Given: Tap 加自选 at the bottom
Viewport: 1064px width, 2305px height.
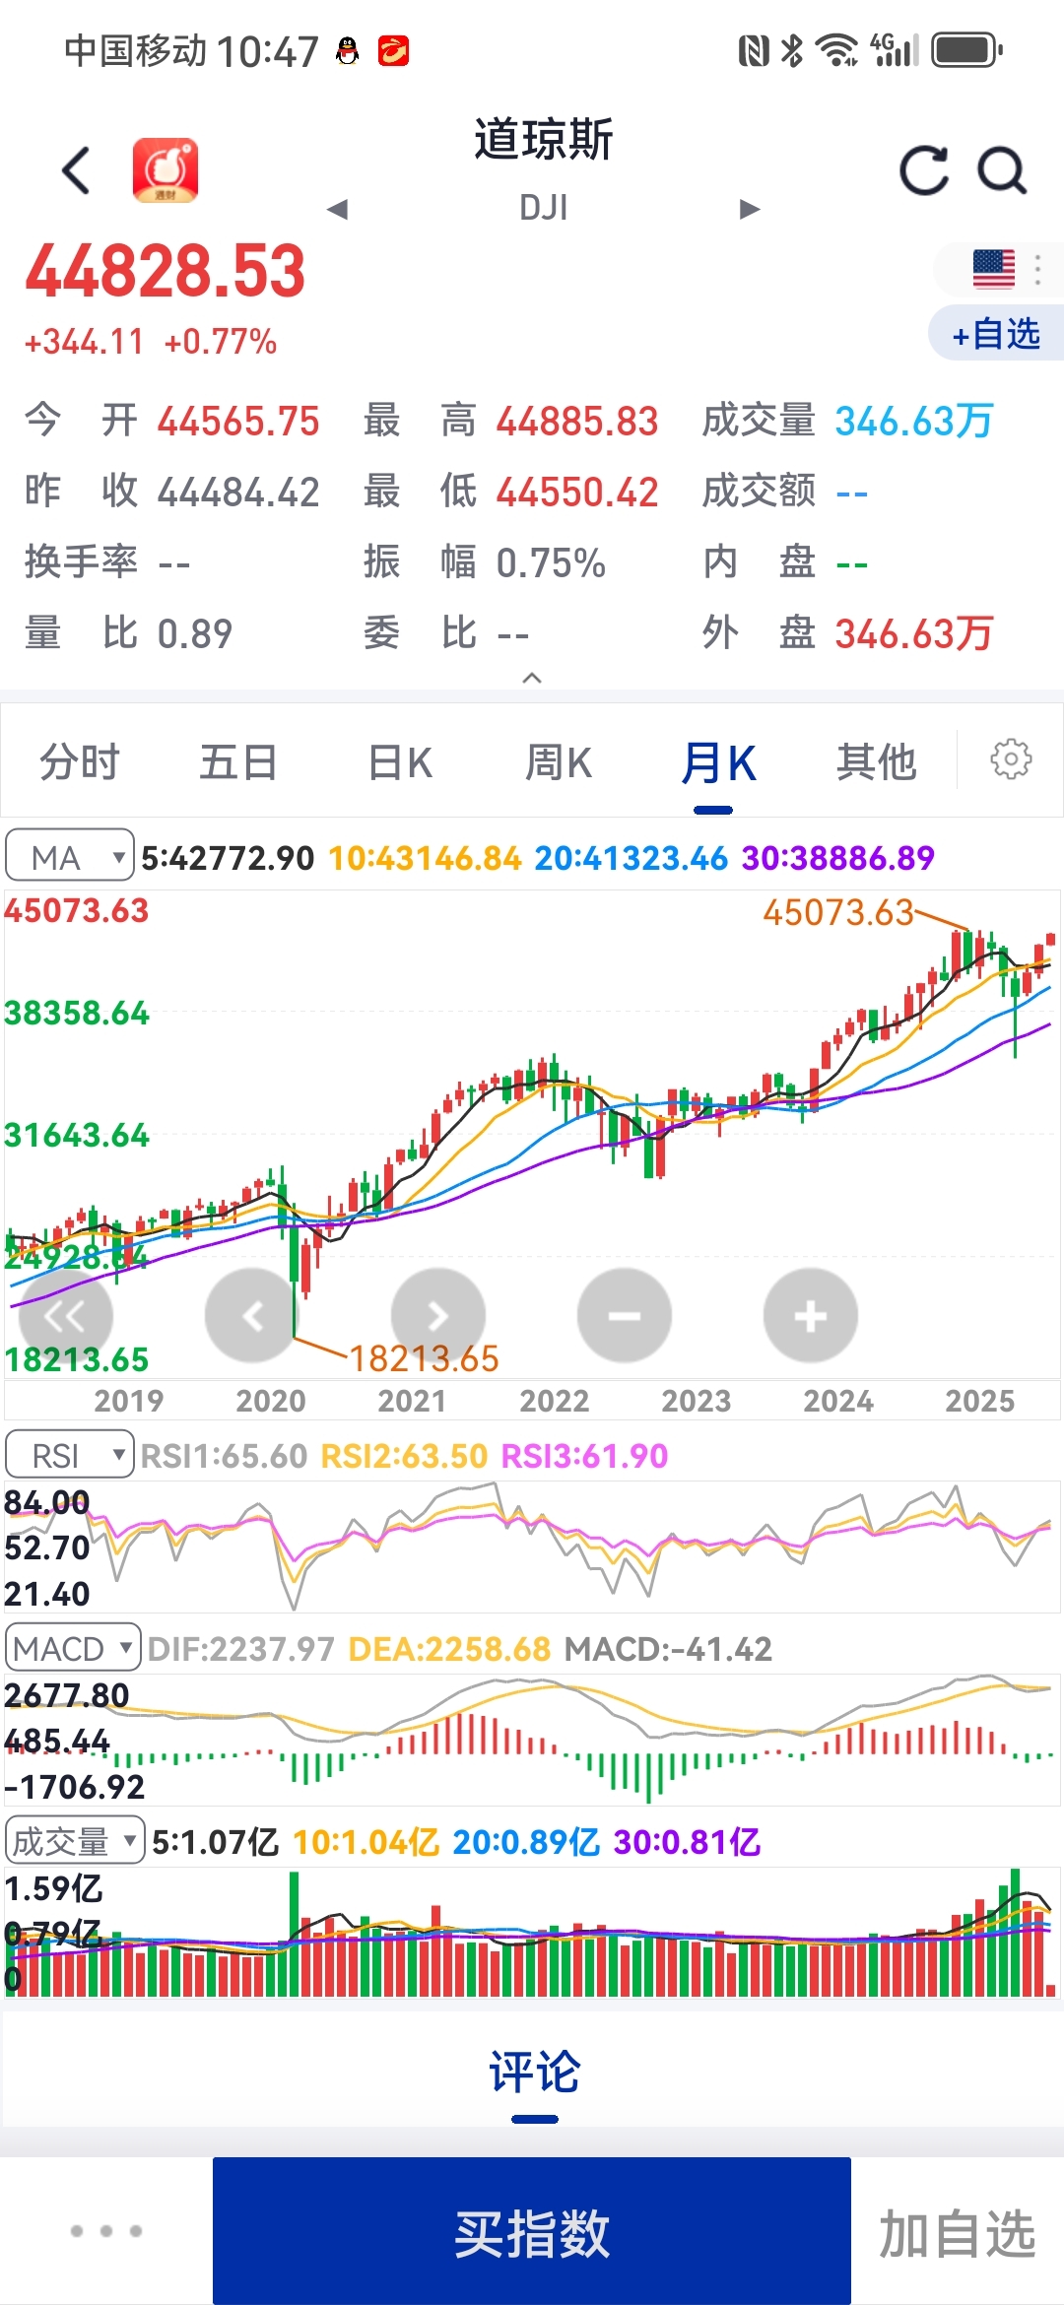Looking at the screenshot, I should pos(957,2233).
